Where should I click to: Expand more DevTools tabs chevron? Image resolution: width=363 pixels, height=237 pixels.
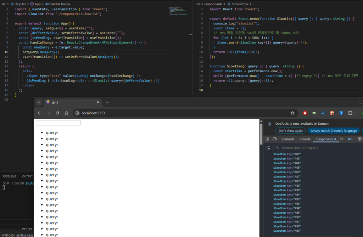pyautogui.click(x=342, y=139)
